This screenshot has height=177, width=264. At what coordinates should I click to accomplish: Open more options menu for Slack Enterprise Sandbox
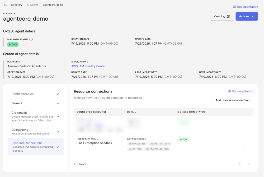pyautogui.click(x=245, y=144)
